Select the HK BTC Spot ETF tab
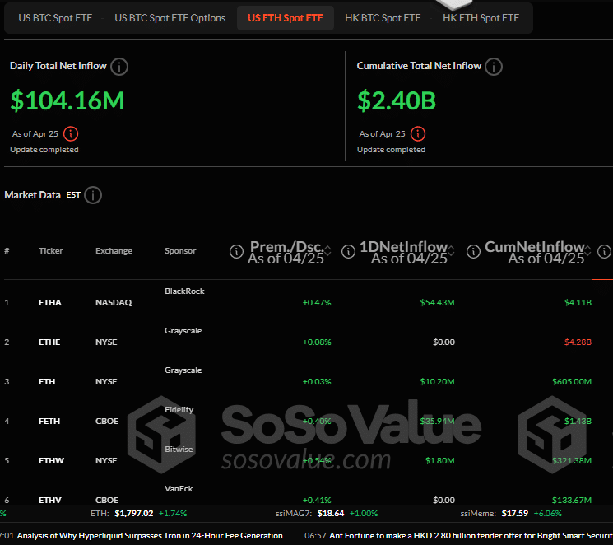Image resolution: width=613 pixels, height=545 pixels. (x=383, y=18)
